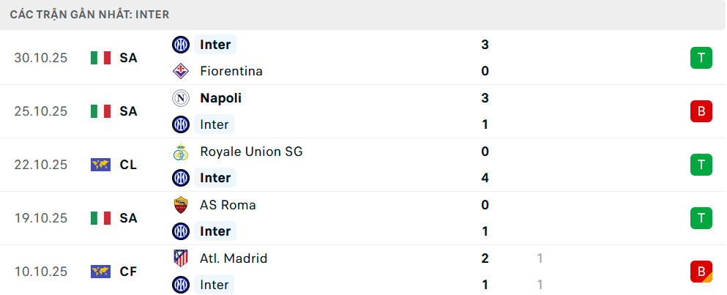
Task: Click the Italy flag on 30.10.25 row
Action: pyautogui.click(x=100, y=58)
